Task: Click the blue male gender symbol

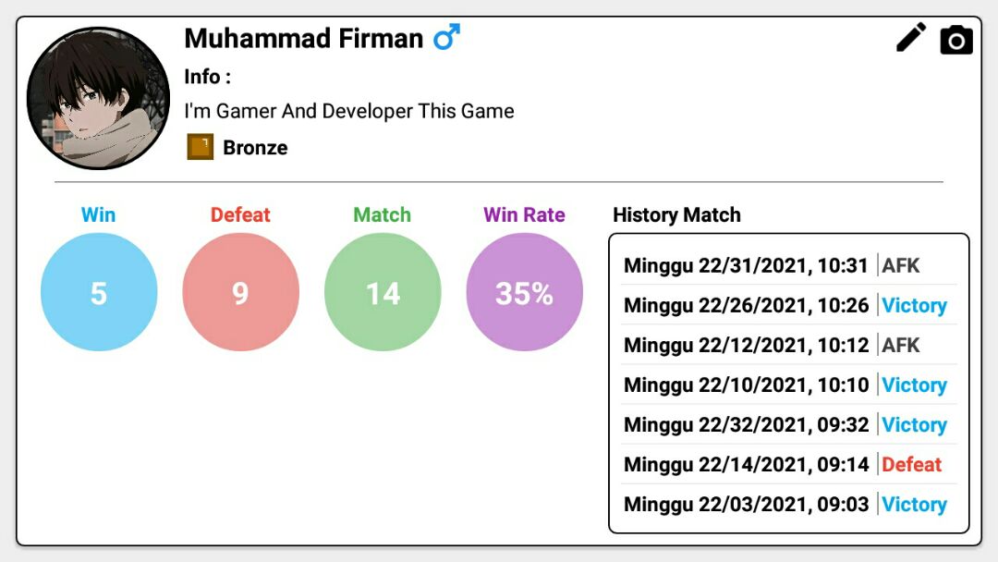Action: [447, 38]
